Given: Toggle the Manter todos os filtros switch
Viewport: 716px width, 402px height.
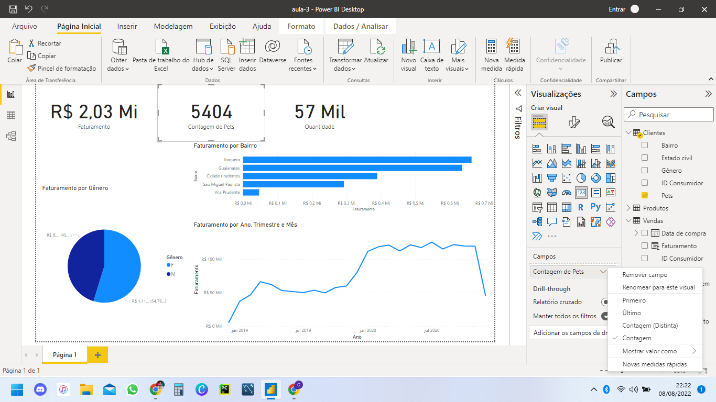Looking at the screenshot, I should pyautogui.click(x=604, y=316).
